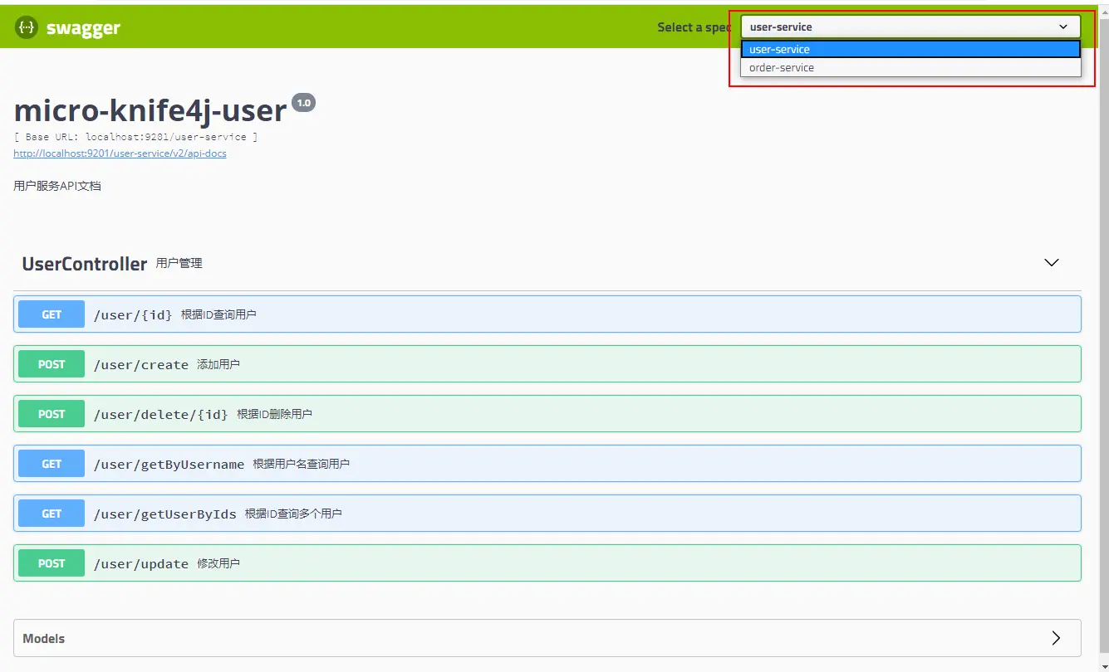Open the spec selector showing user-service
The height and width of the screenshot is (672, 1109).
910,27
